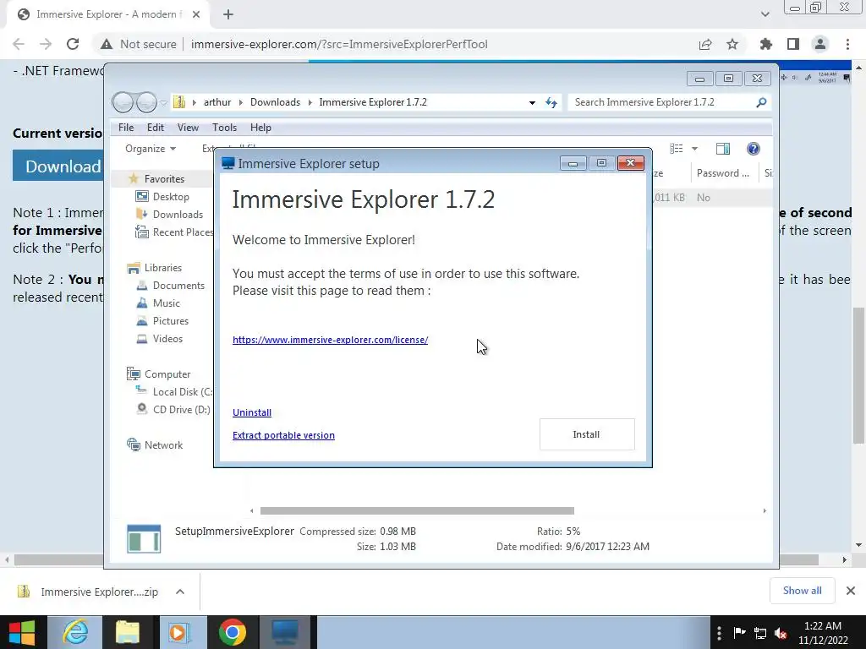The height and width of the screenshot is (649, 866).
Task: Click the Change your view icon
Action: (x=677, y=149)
